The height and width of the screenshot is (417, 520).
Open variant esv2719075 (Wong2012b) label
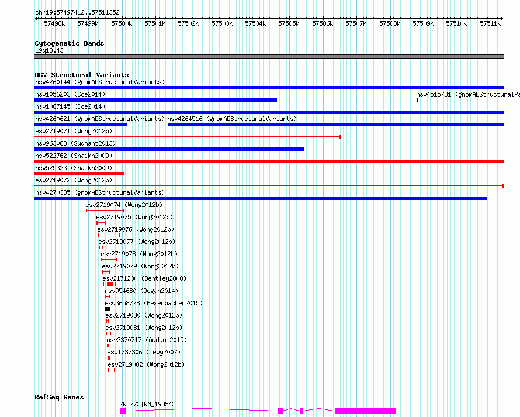134,217
